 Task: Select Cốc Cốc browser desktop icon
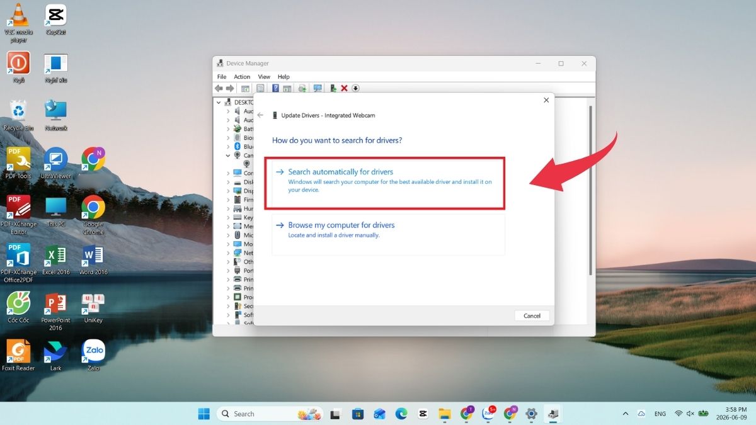(x=19, y=308)
